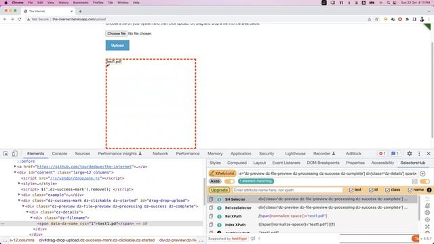
Task: Toggle the orange switch on the right of the SelectorsHub panel
Action: click(x=425, y=182)
